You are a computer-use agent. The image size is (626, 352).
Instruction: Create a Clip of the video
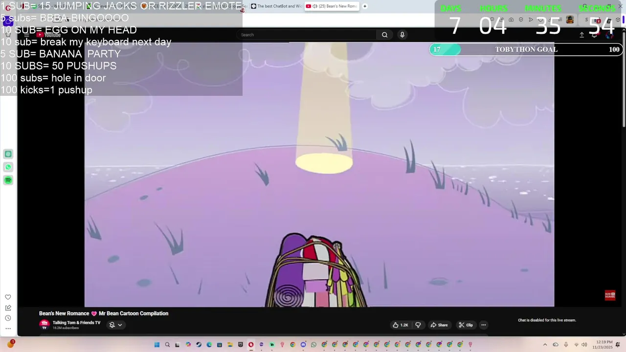pyautogui.click(x=466, y=325)
